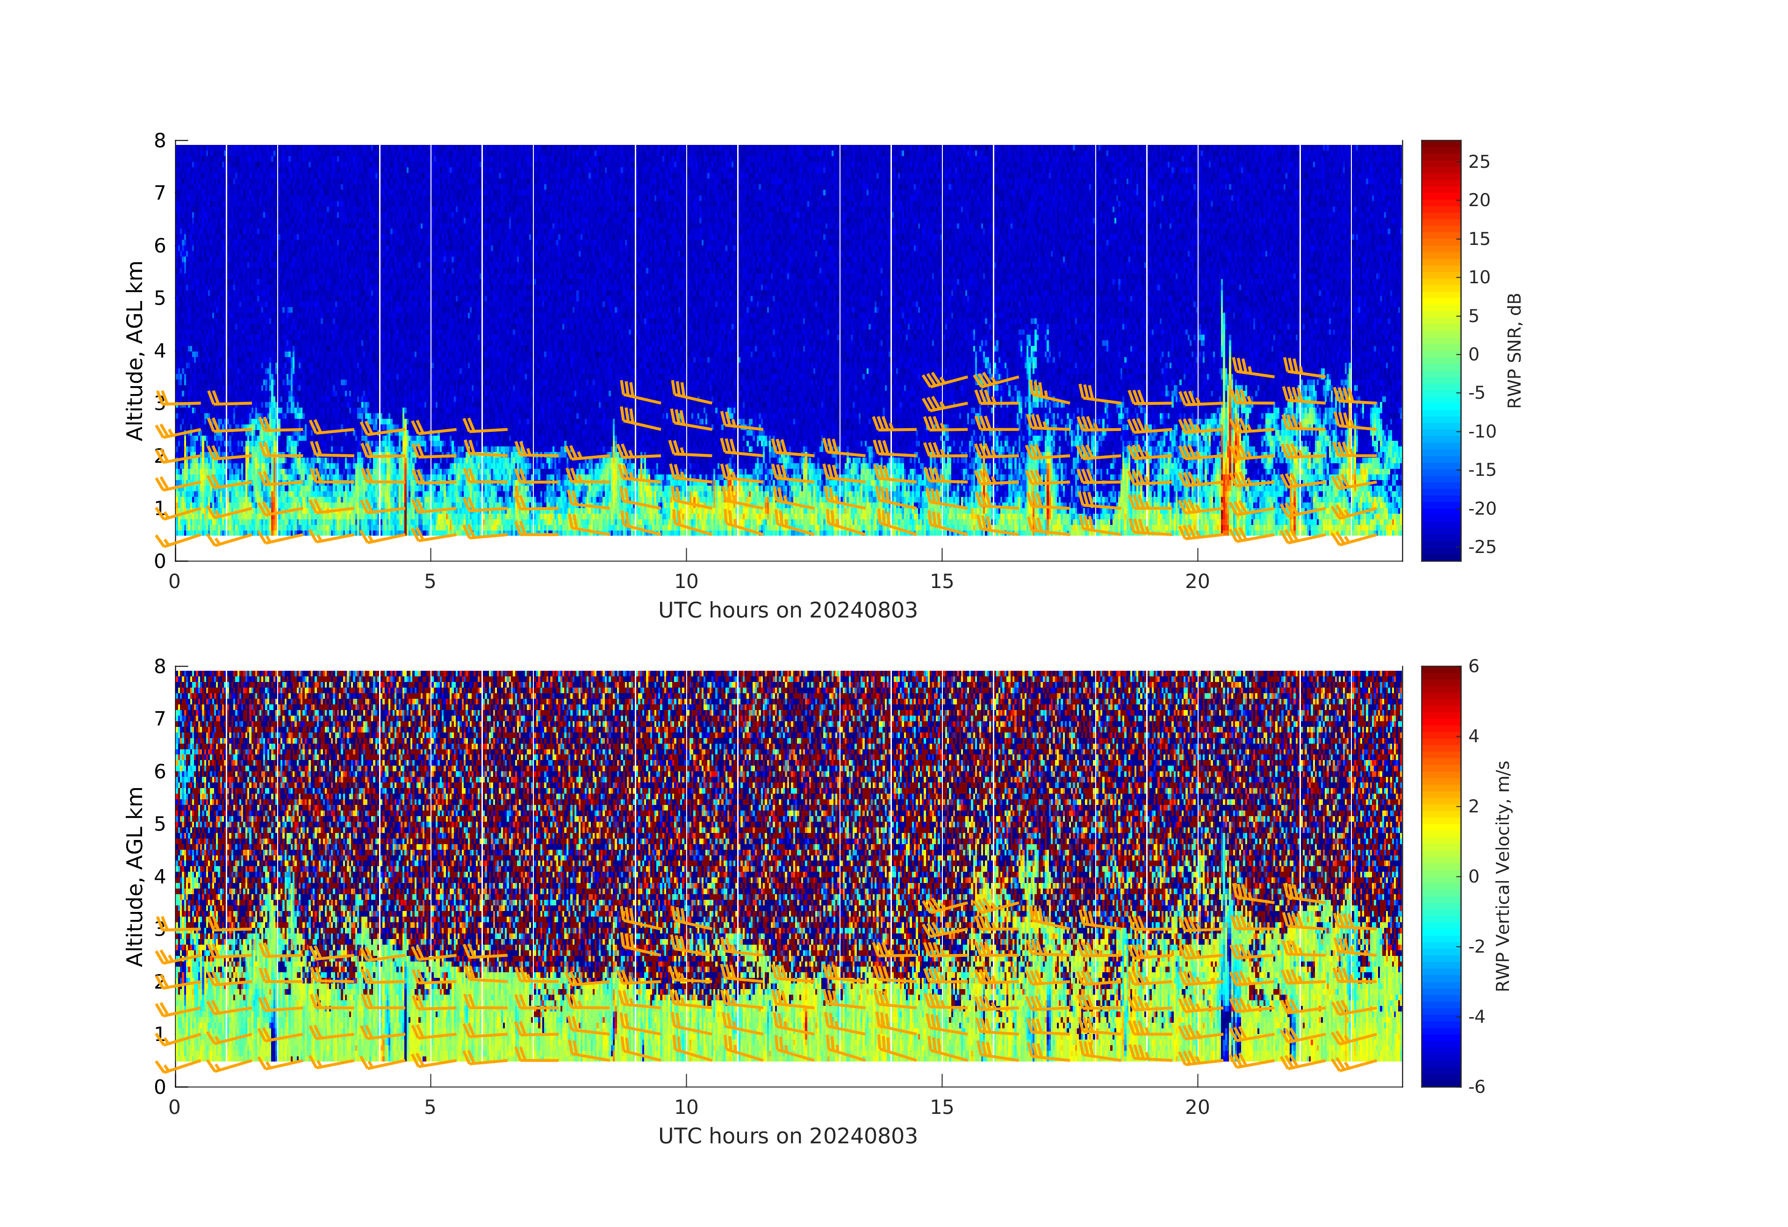Click the 'RWP SNR, dB' colorbar label
This screenshot has height=1227, width=1788.
pos(1514,351)
